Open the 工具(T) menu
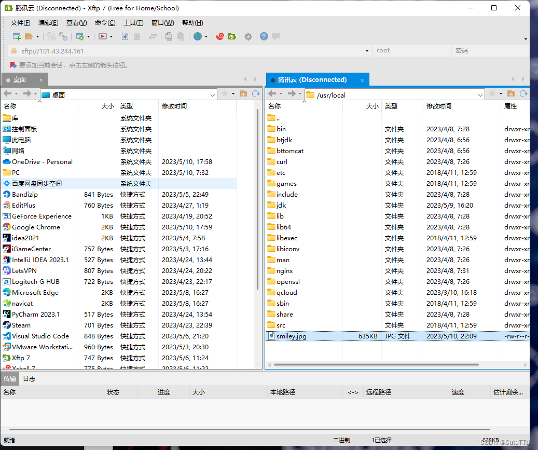The width and height of the screenshot is (538, 450). click(133, 23)
